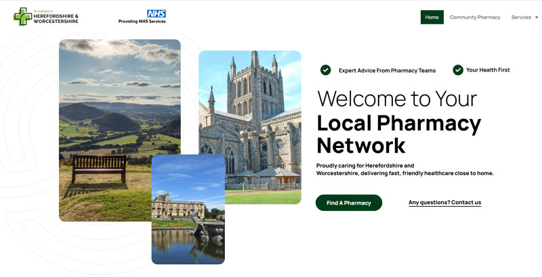Select the hillside bench landscape photo
The width and height of the screenshot is (542, 277).
pyautogui.click(x=120, y=130)
